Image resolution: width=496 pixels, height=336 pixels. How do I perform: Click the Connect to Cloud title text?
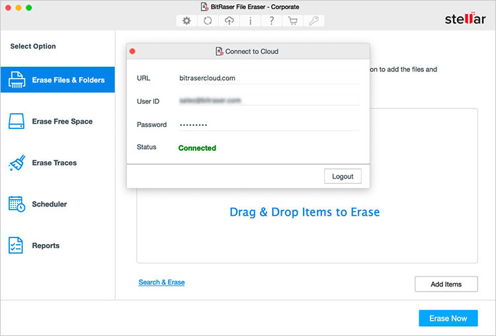(252, 51)
